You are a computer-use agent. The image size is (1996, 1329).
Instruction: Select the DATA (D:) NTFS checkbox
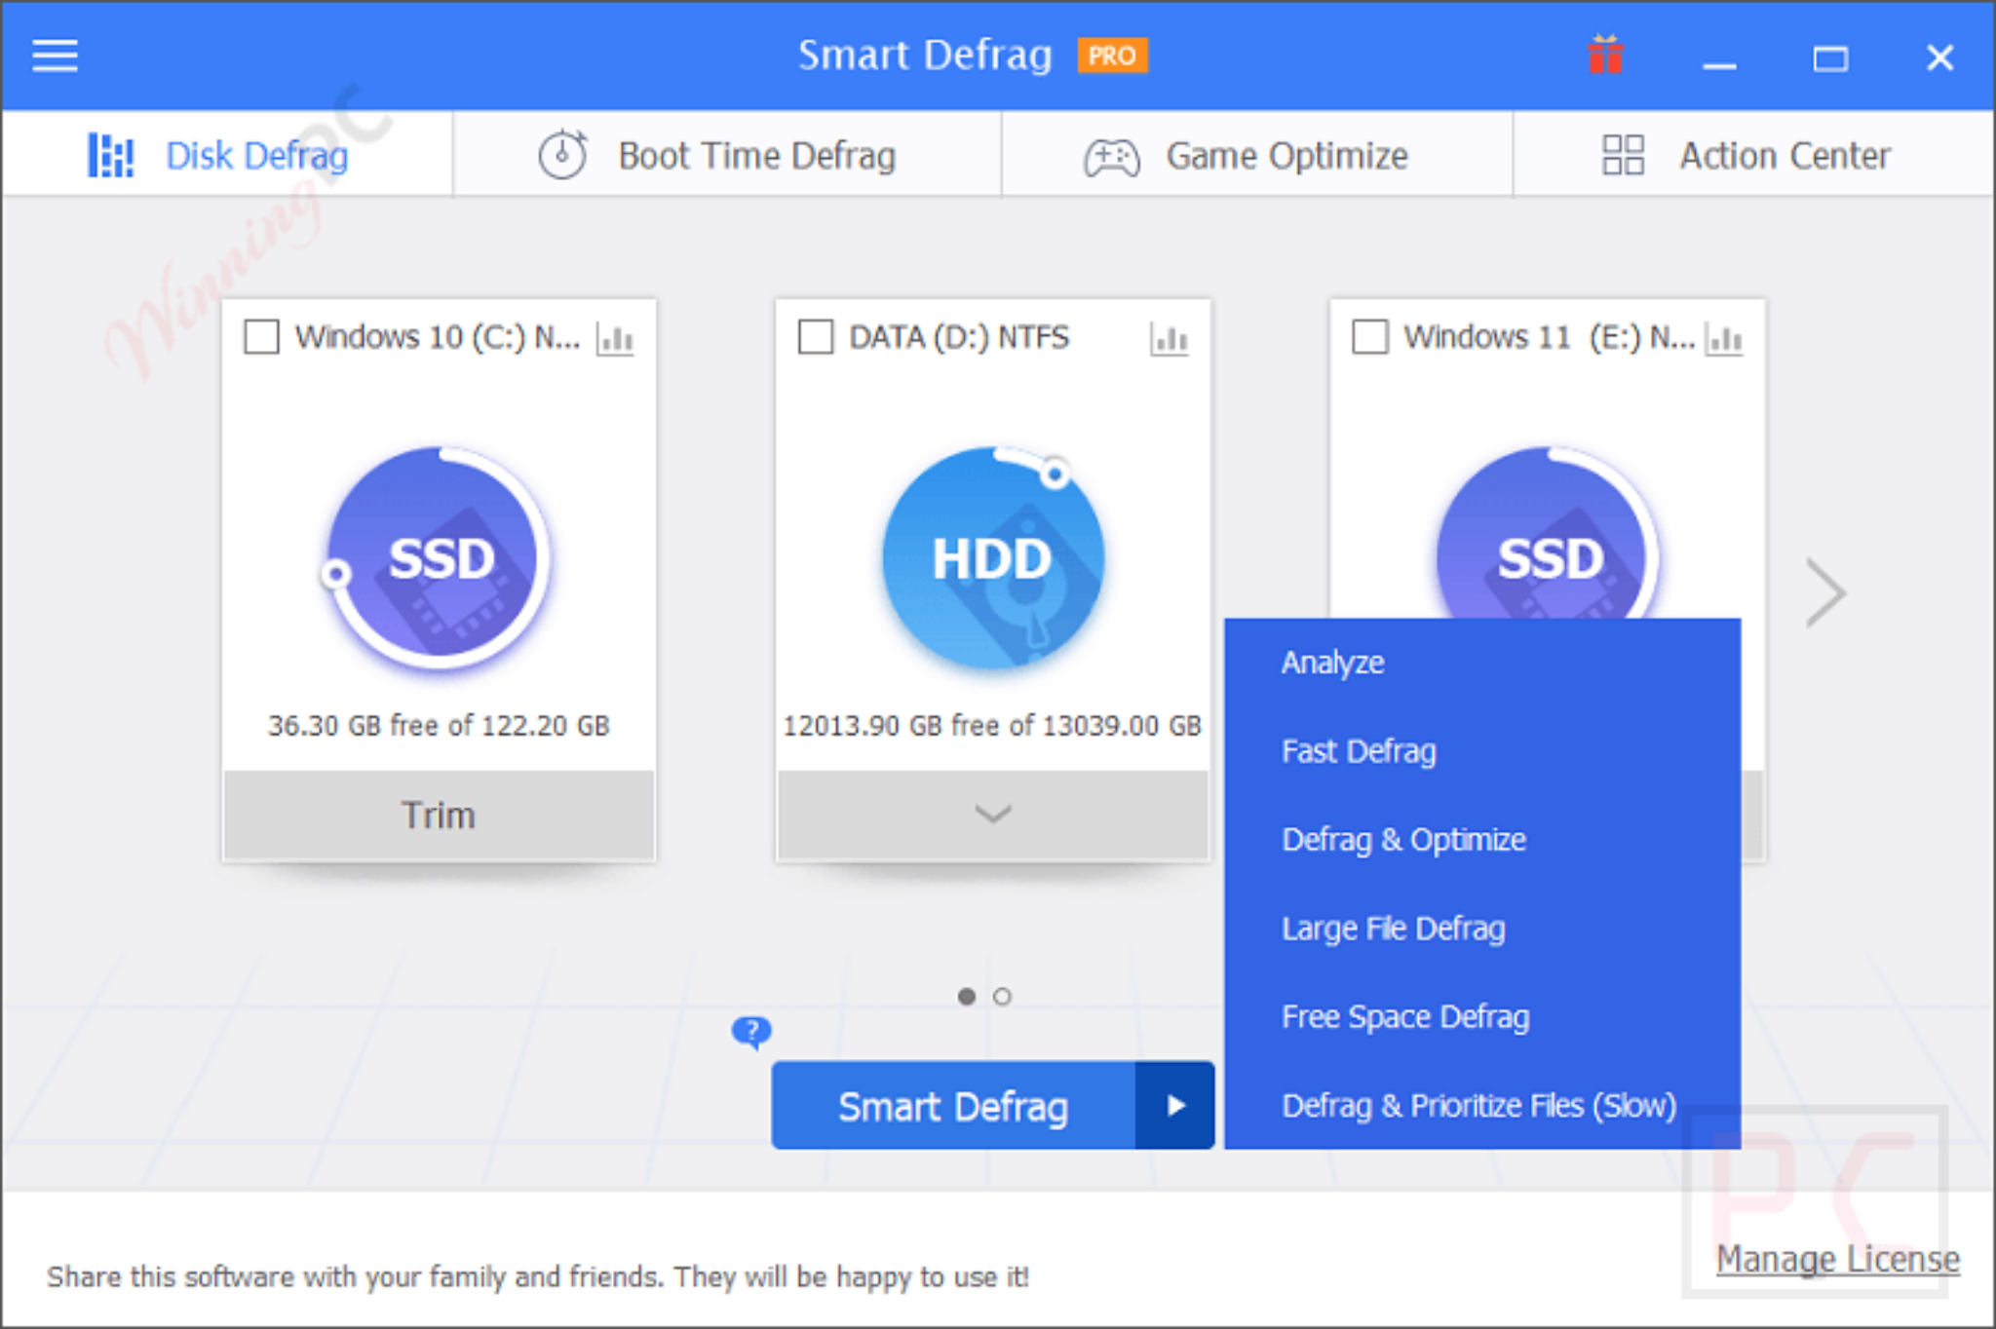pyautogui.click(x=816, y=336)
